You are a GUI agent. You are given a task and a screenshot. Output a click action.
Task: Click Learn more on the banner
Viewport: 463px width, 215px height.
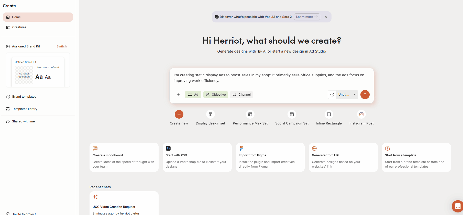point(307,17)
